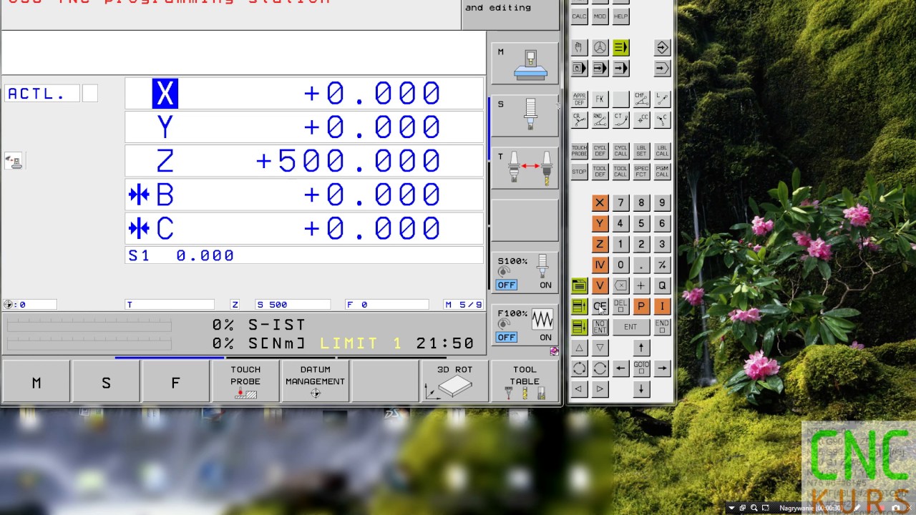Toggle feed override F100% to ON
The image size is (916, 515).
pos(545,337)
